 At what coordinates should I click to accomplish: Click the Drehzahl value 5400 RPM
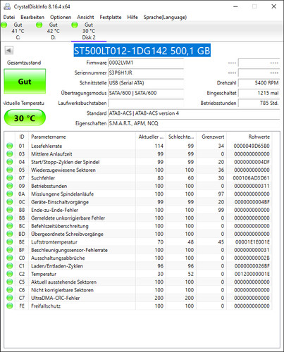(259, 83)
